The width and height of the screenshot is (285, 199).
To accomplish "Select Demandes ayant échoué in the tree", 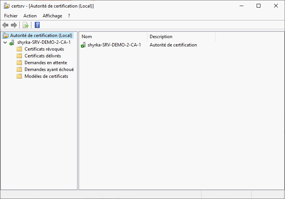I will tap(49, 69).
